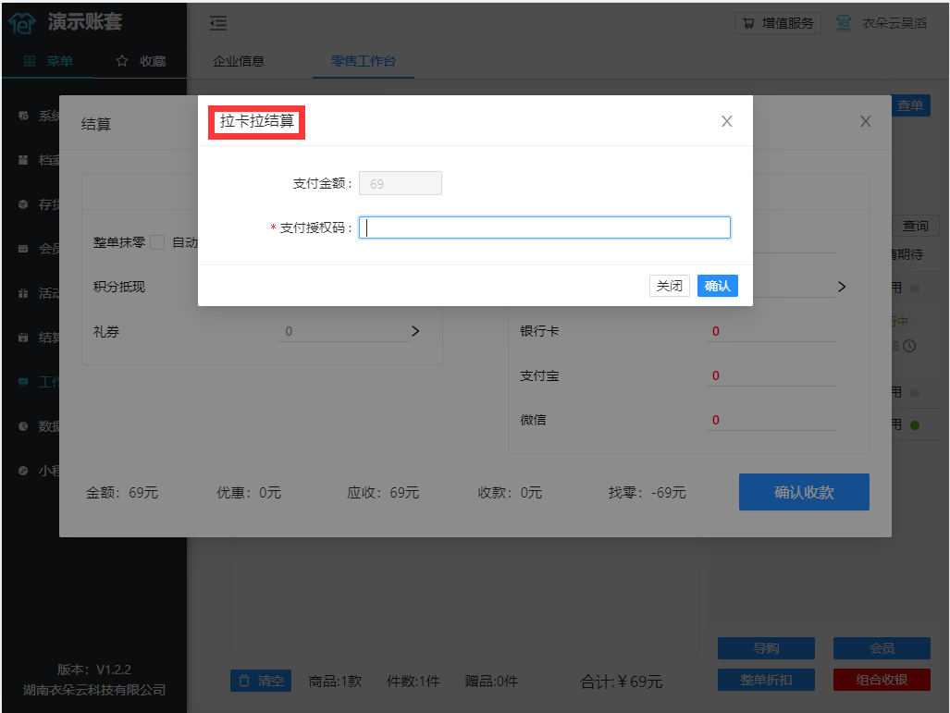Image resolution: width=950 pixels, height=713 pixels.
Task: Click the 确认收款 button
Action: click(804, 492)
